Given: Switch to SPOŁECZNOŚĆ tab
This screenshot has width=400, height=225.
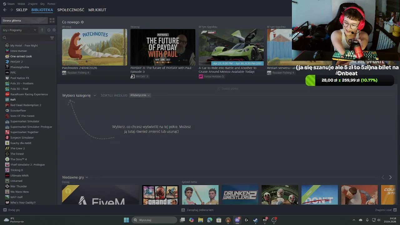Looking at the screenshot, I should (71, 10).
